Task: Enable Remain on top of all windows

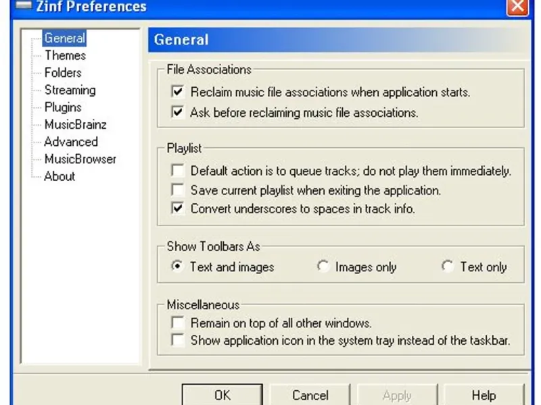Action: (178, 323)
